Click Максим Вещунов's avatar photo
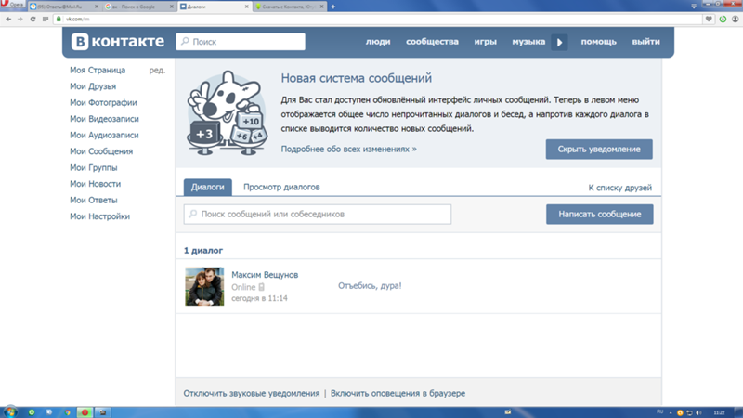Image resolution: width=743 pixels, height=418 pixels. pyautogui.click(x=204, y=286)
